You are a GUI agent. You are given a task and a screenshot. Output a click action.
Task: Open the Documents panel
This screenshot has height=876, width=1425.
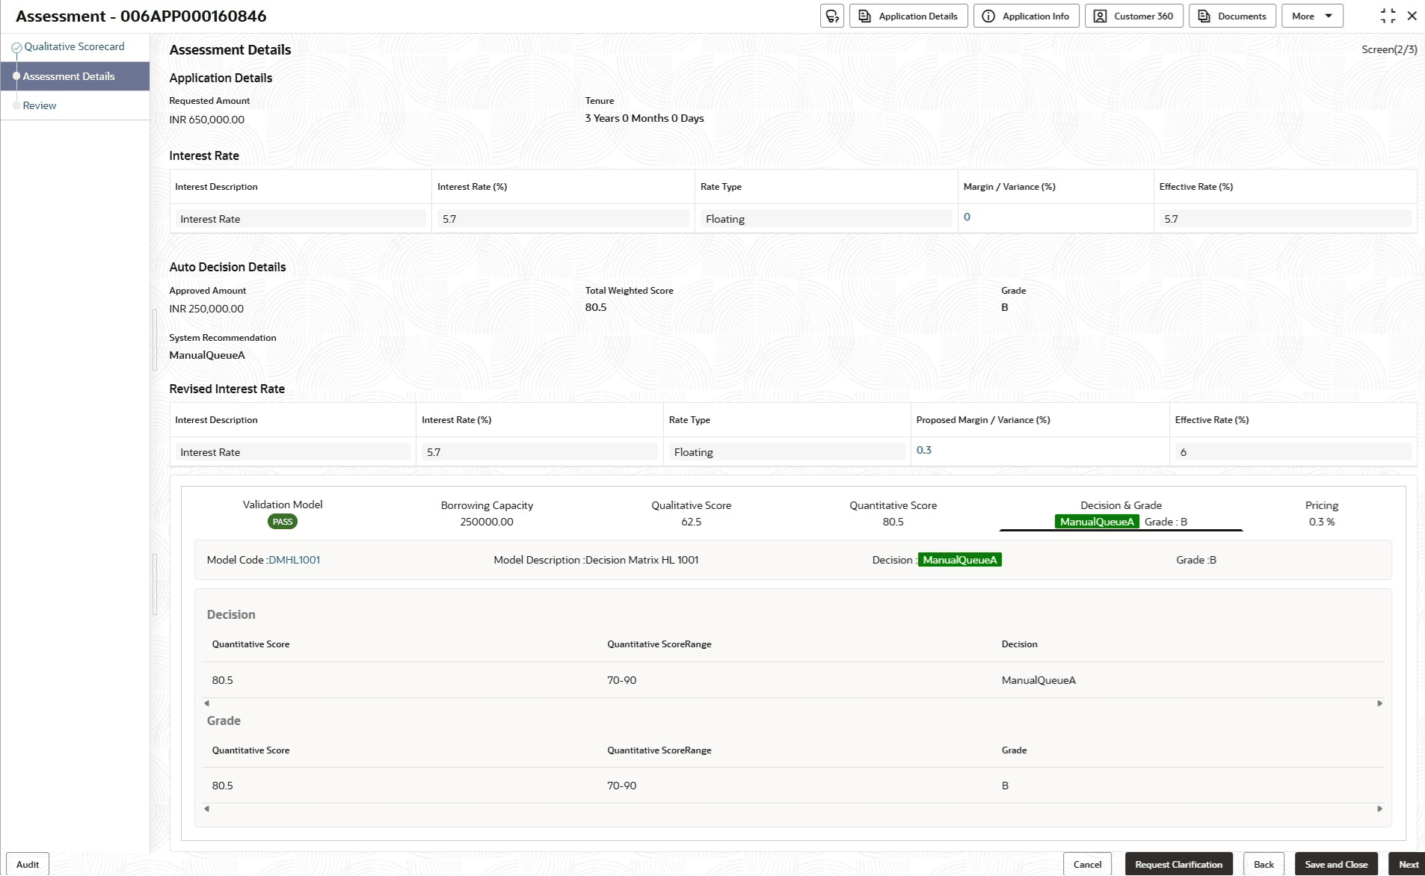1232,16
